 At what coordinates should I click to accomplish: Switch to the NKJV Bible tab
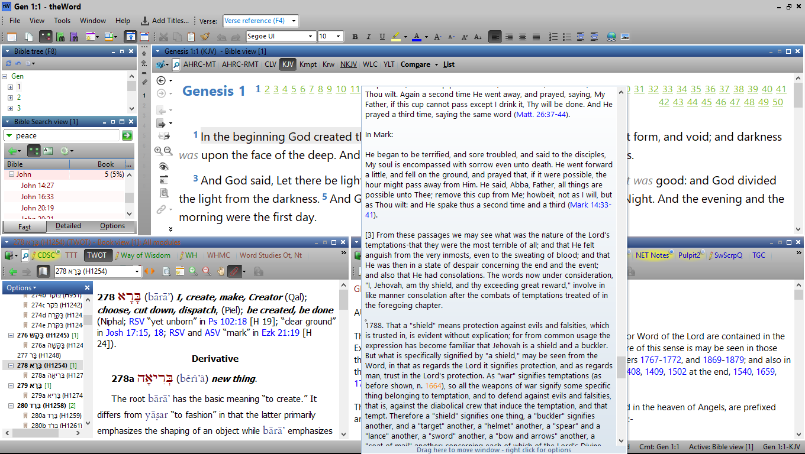[349, 64]
